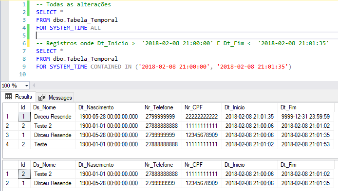Click 'Teste 2' cell in first grid
Image resolution: width=338 pixels, height=191 pixels.
pos(53,126)
